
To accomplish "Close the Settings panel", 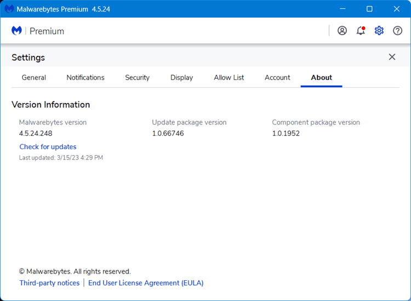I will point(392,57).
